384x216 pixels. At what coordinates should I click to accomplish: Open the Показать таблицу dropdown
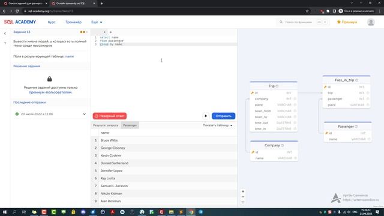tap(217, 125)
